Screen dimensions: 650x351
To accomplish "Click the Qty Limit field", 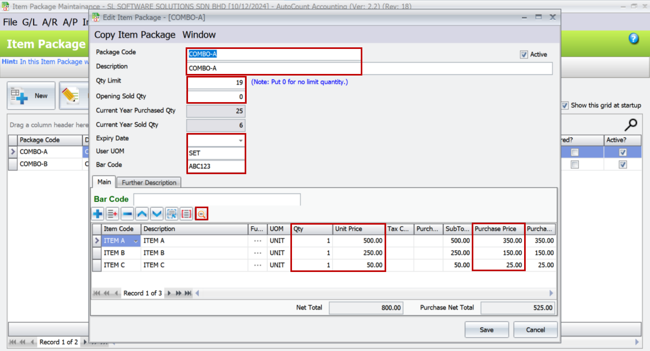I will pyautogui.click(x=216, y=83).
